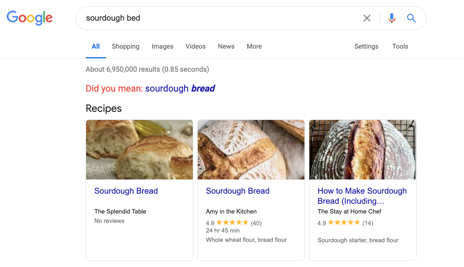Click inside the search input field
This screenshot has width=464, height=267.
[203, 18]
